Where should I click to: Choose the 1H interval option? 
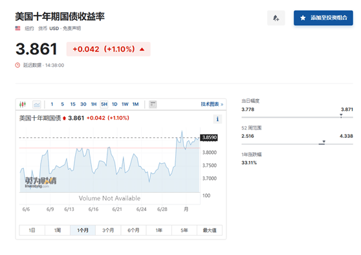point(94,104)
